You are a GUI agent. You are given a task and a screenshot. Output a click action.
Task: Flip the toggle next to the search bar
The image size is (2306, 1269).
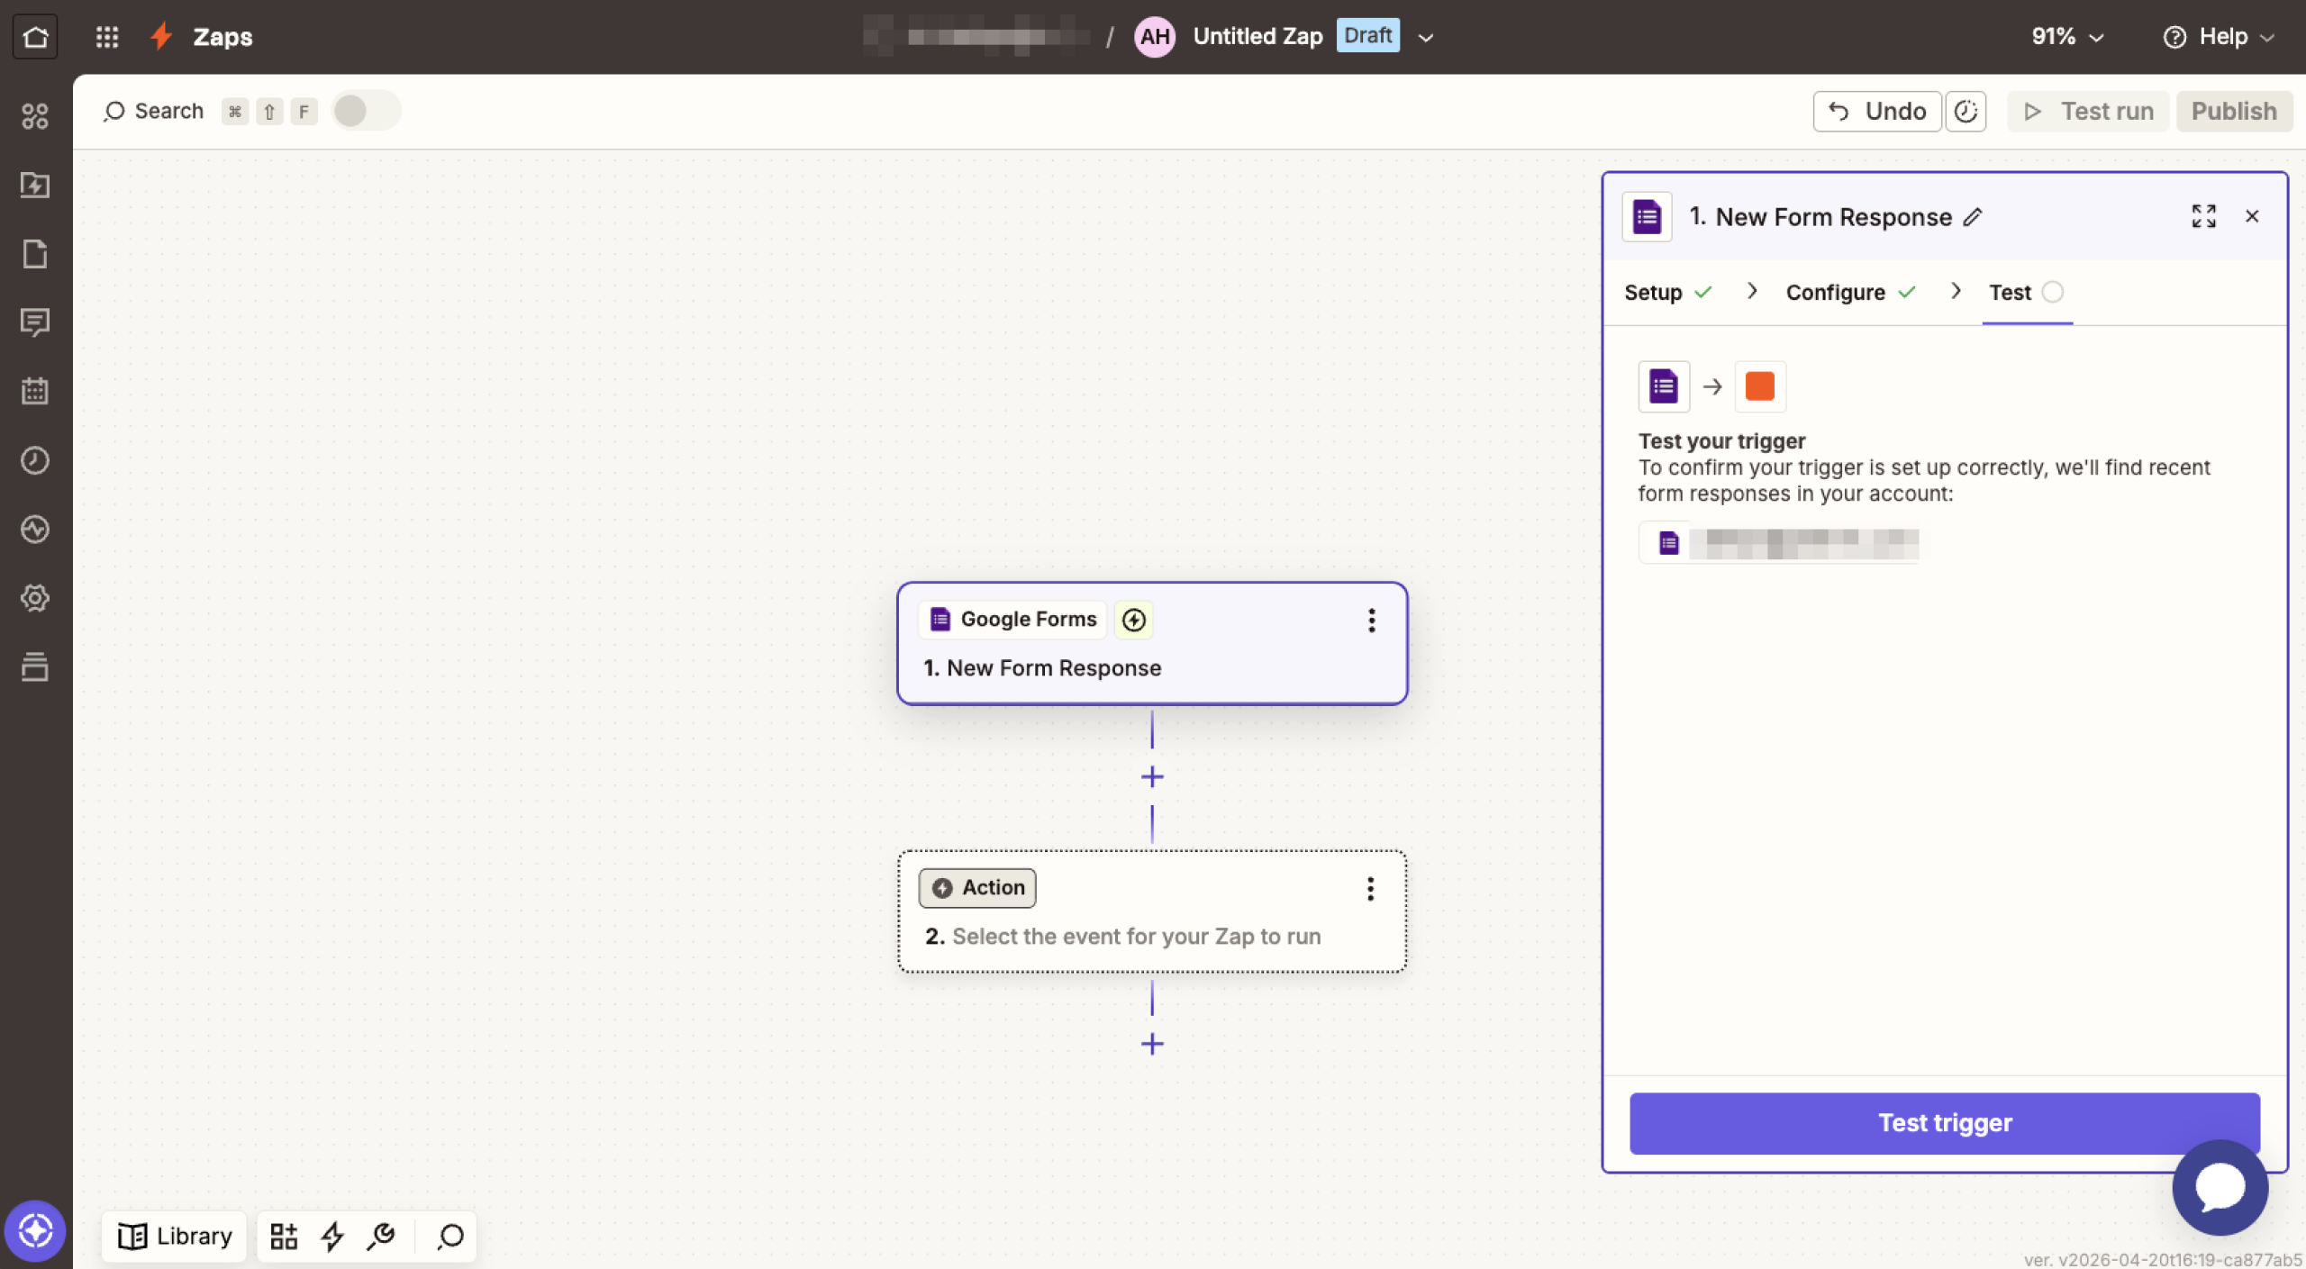click(365, 110)
